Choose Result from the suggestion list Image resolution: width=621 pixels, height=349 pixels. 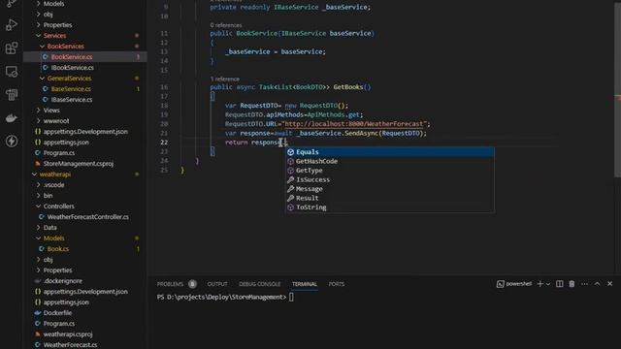tap(390, 198)
